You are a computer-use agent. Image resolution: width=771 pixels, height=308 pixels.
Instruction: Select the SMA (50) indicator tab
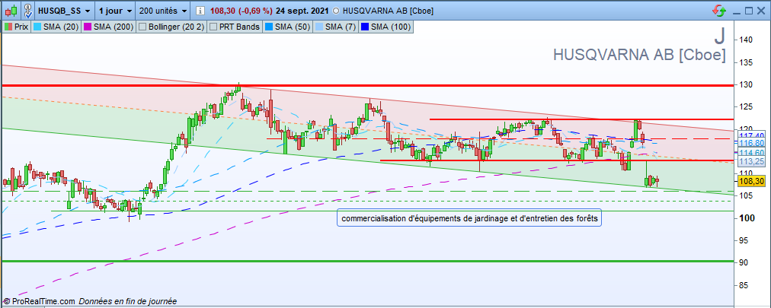(288, 27)
